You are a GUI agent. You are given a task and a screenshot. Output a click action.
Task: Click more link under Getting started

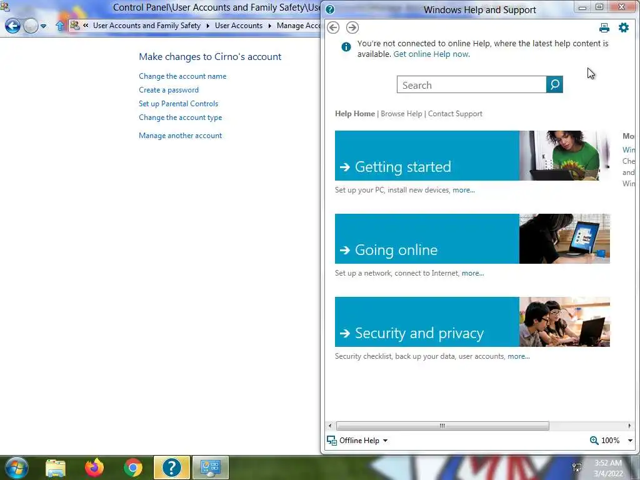(464, 190)
